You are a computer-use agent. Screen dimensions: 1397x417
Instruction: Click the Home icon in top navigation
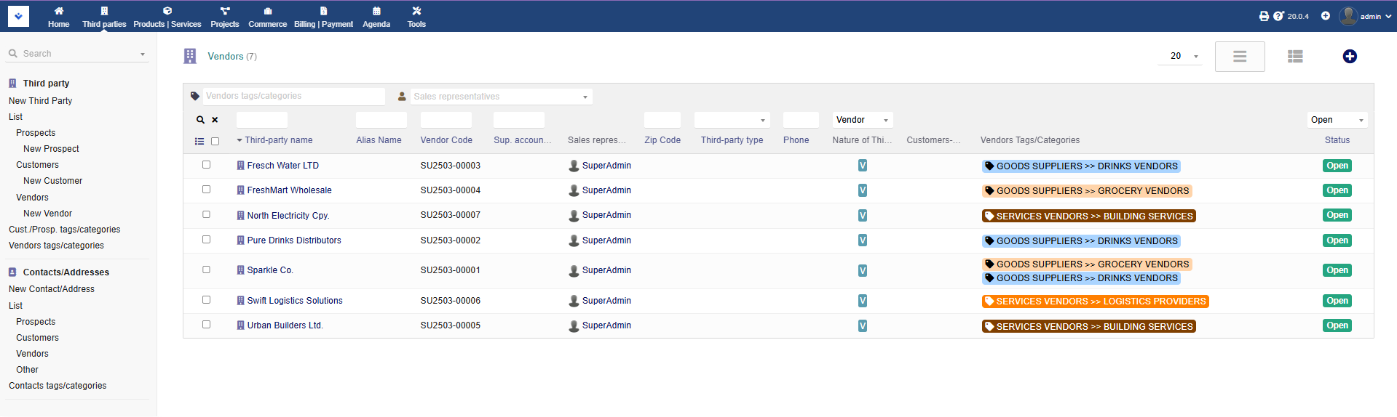point(58,11)
